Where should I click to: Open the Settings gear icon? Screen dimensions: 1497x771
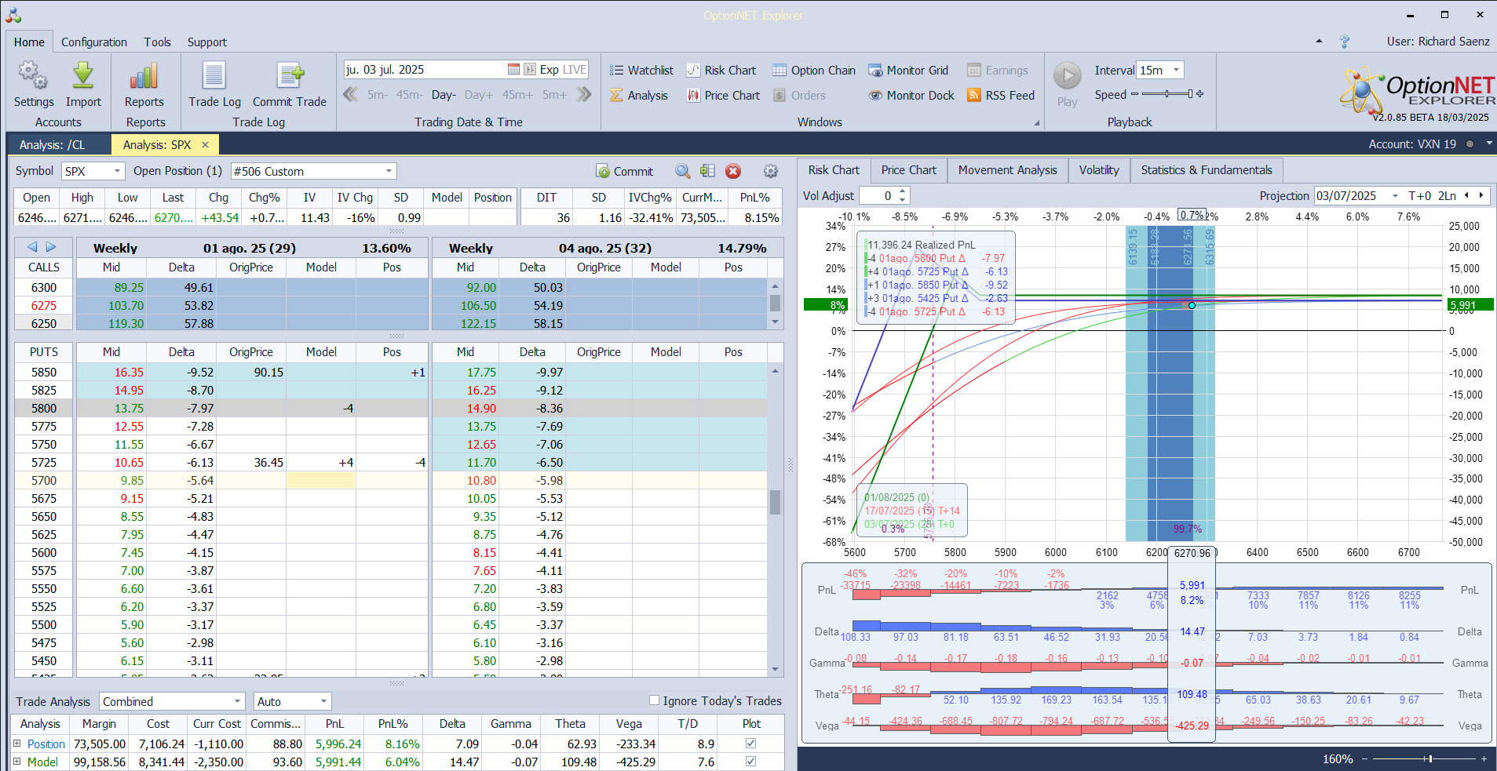pyautogui.click(x=33, y=76)
